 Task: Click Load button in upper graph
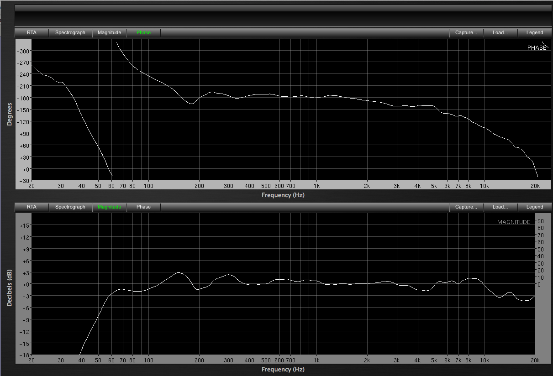[x=500, y=33]
